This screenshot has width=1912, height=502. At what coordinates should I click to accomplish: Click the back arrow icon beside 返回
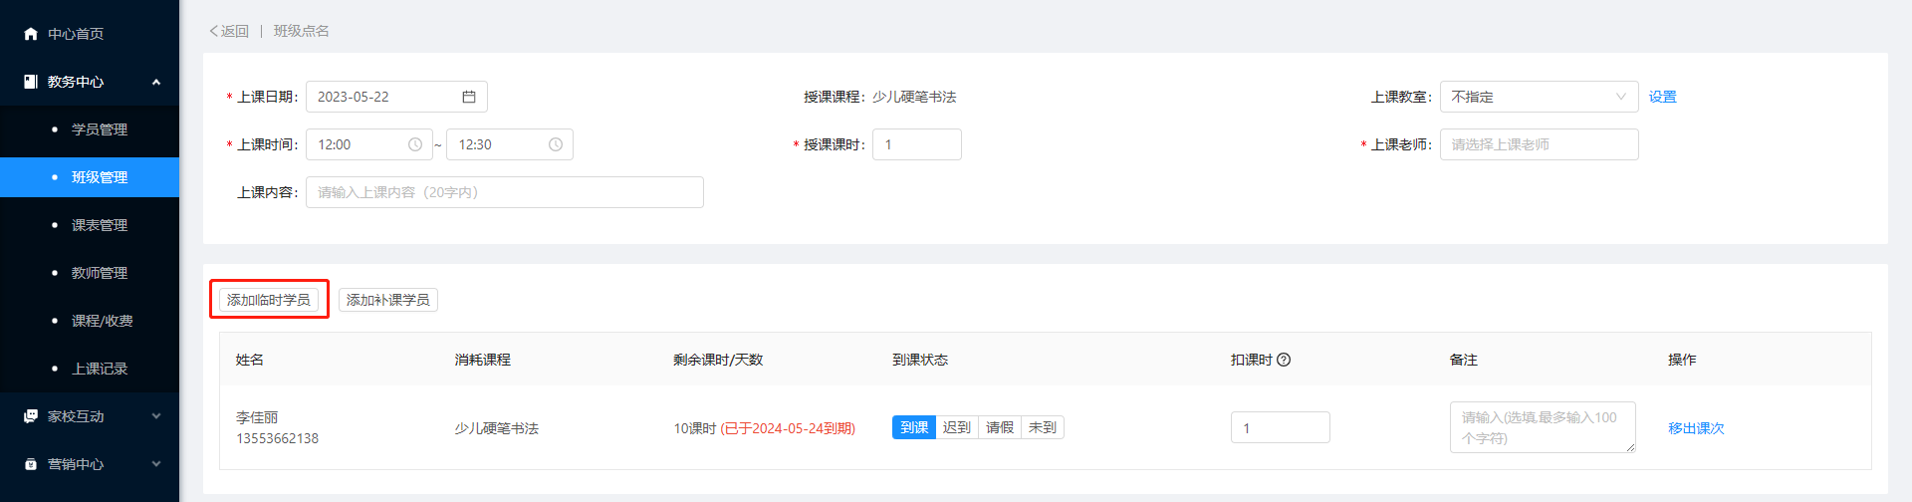pos(214,31)
